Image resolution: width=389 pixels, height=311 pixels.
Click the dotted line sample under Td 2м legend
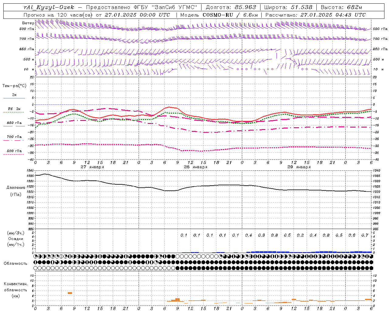pyautogui.click(x=14, y=112)
